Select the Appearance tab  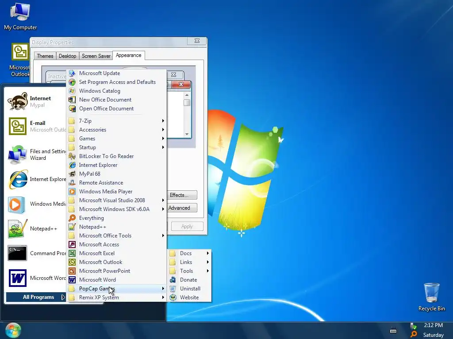click(x=129, y=55)
